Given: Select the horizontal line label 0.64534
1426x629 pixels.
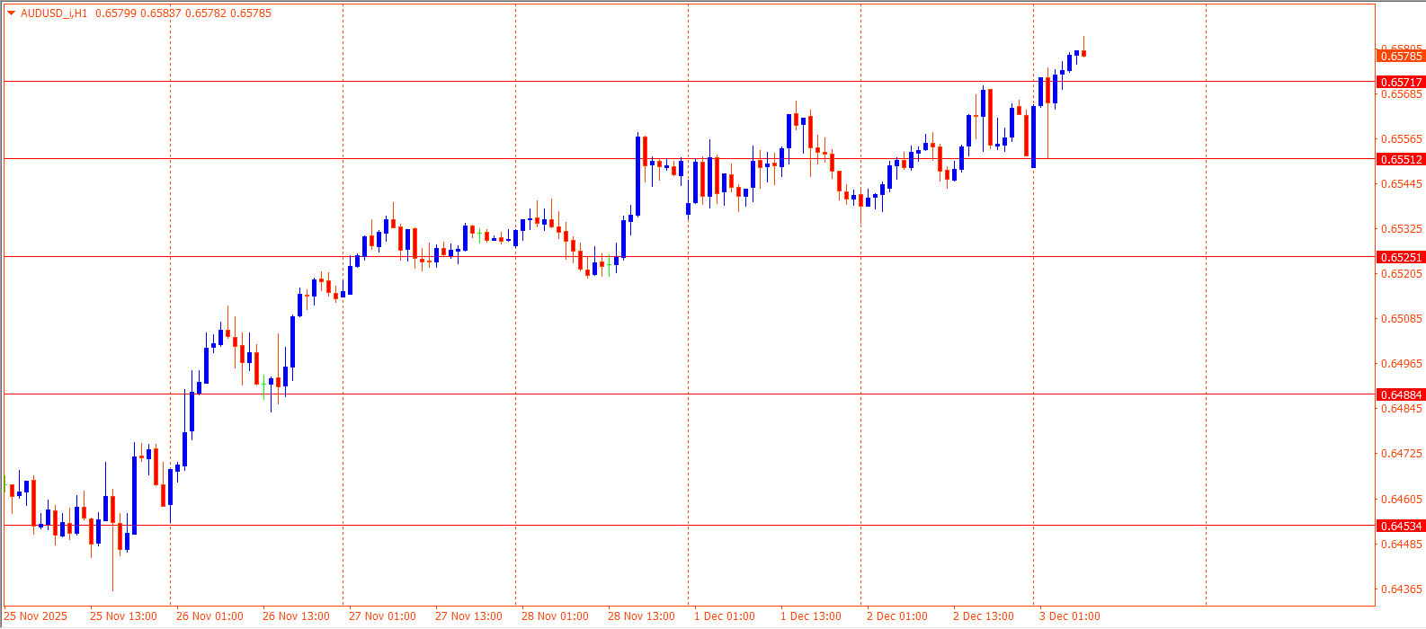Looking at the screenshot, I should 1401,526.
